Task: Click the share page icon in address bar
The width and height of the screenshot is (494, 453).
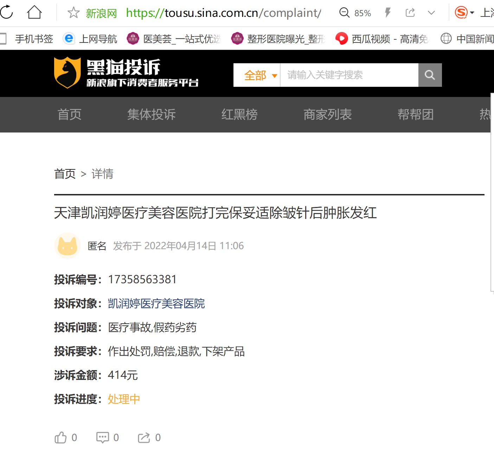Action: tap(410, 13)
